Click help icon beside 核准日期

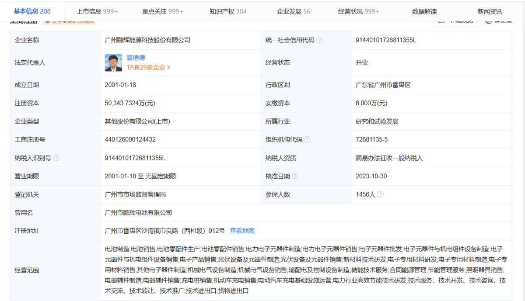(x=295, y=176)
